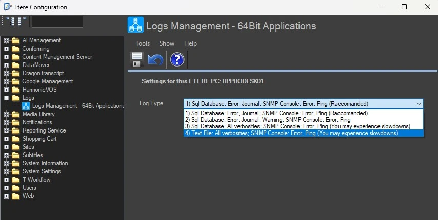The height and width of the screenshot is (220, 438).
Task: Select Logs Management - 64Bit Applications tree node
Action: point(78,106)
